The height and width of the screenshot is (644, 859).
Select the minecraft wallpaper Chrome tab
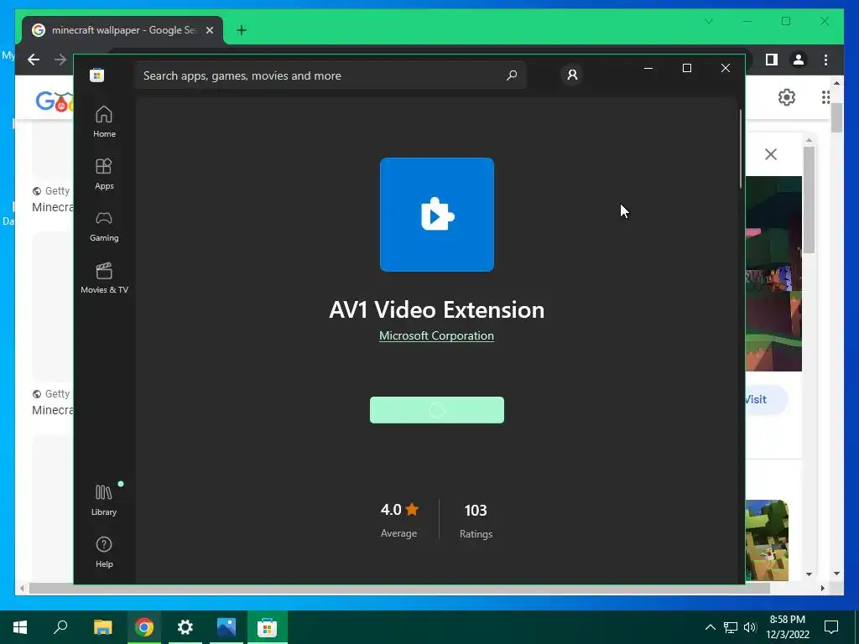click(122, 30)
